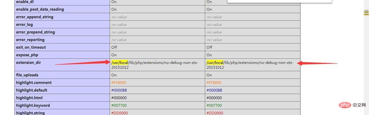Image resolution: width=369 pixels, height=115 pixels.
Task: Click the highlight.comment directive name
Action: pyautogui.click(x=34, y=83)
